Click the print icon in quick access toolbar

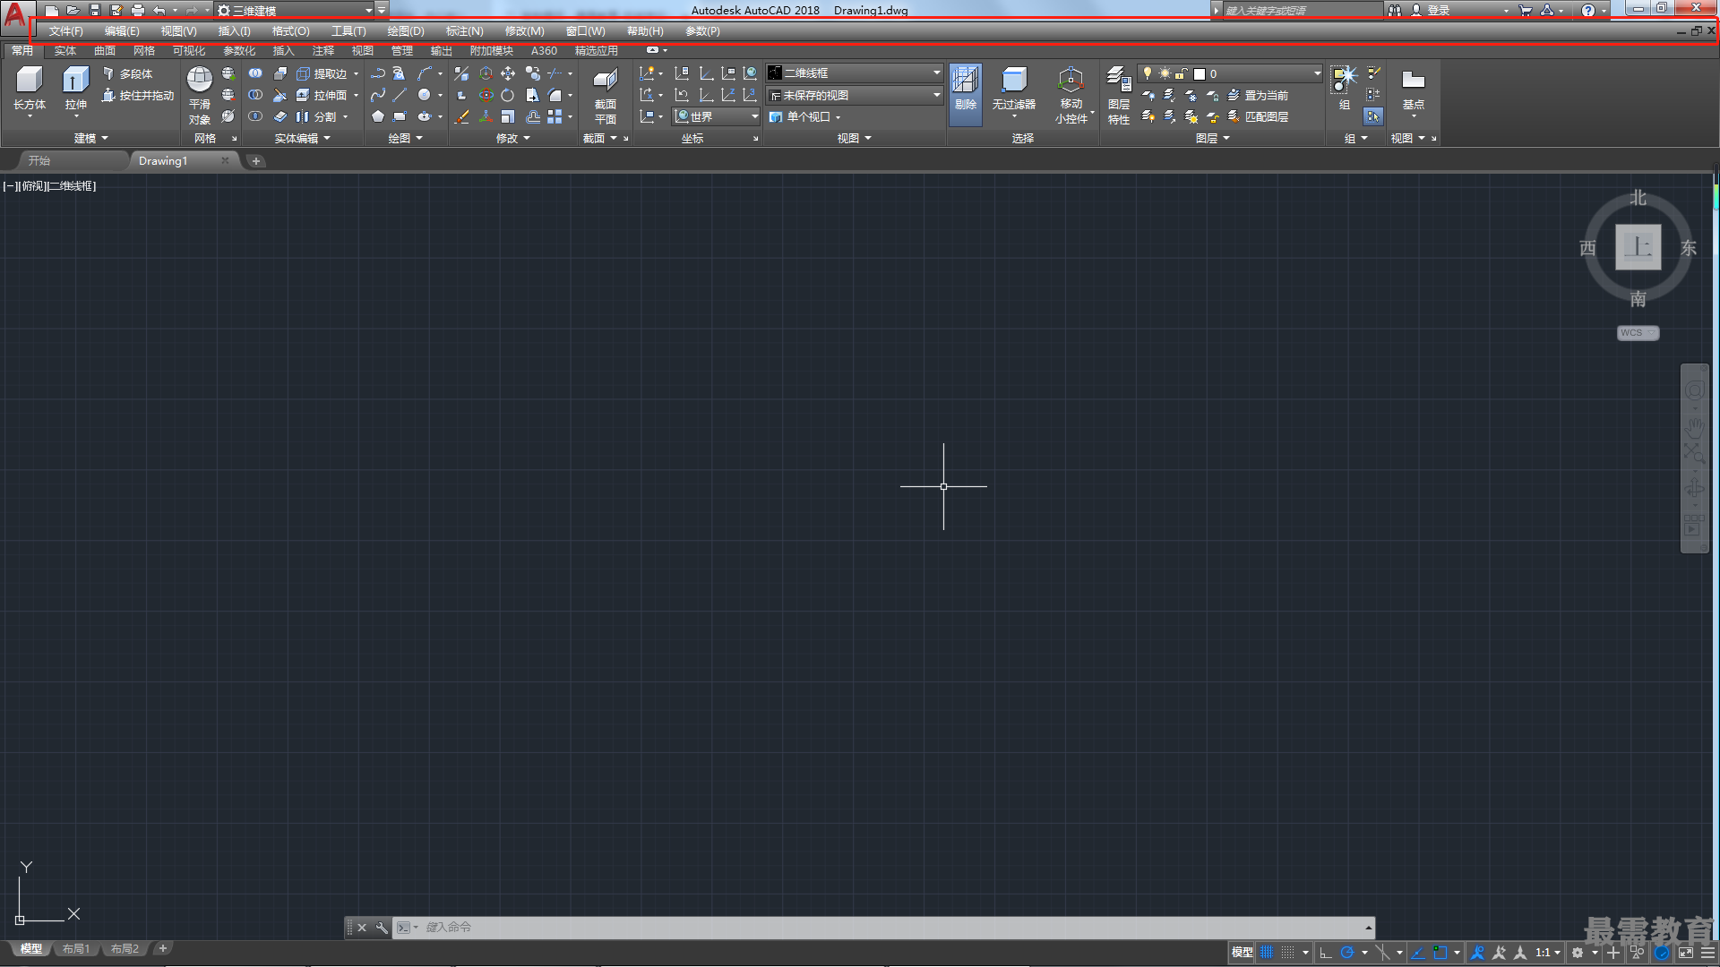pos(137,10)
